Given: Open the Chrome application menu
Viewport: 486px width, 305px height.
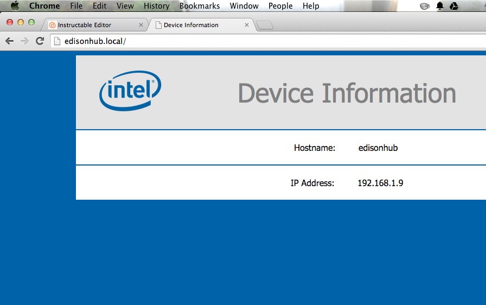Looking at the screenshot, I should coord(44,6).
